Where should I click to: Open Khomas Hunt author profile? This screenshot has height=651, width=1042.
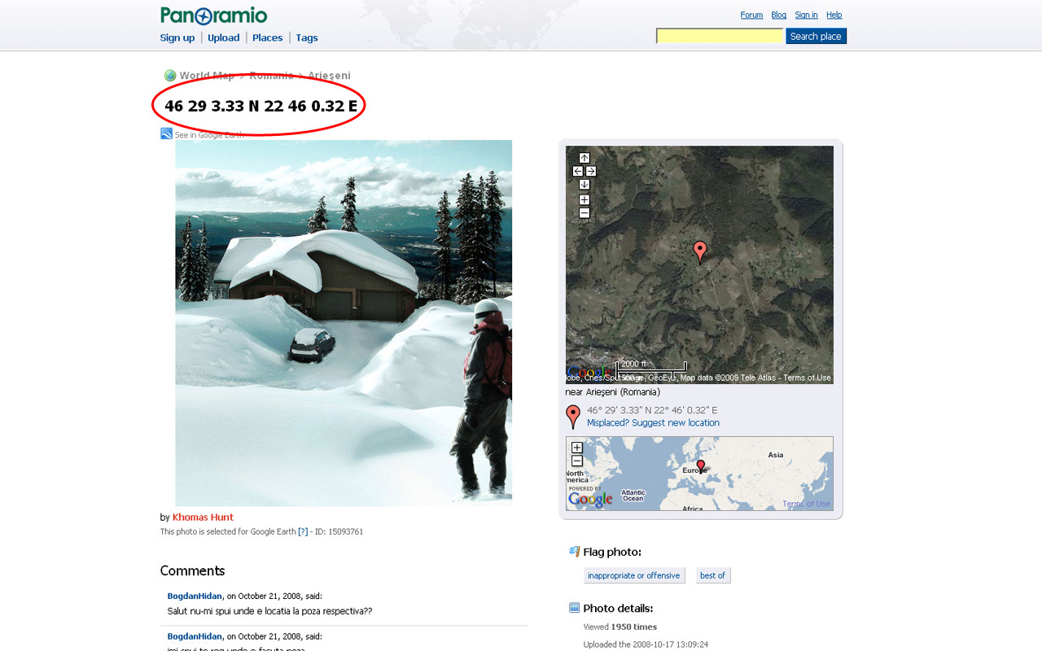[x=203, y=518]
